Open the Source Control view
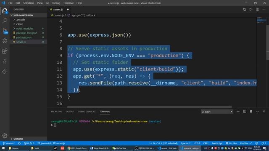This screenshot has height=151, width=269. tap(5, 31)
